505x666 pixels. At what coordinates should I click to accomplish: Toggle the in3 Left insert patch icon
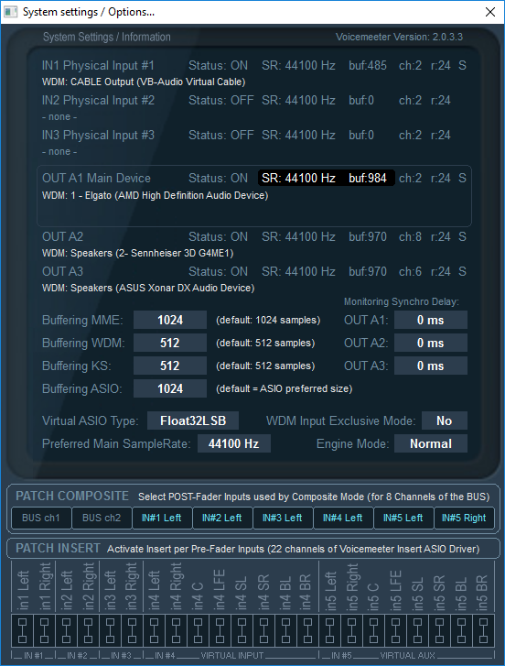pos(111,630)
